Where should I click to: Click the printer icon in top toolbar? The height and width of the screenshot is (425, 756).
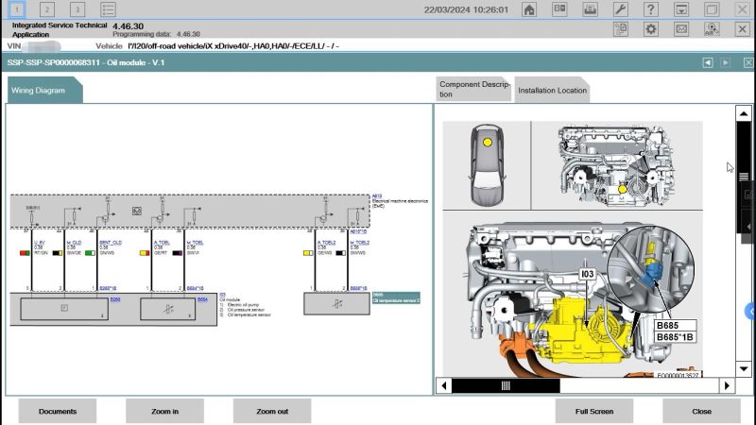pos(590,9)
